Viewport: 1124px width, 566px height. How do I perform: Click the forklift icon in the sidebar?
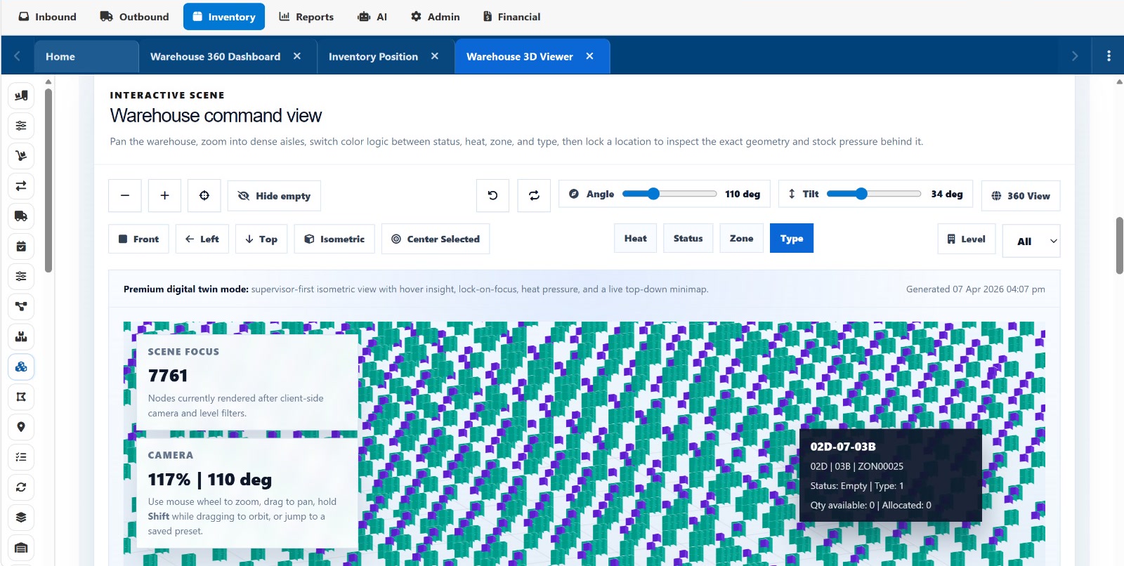[x=21, y=96]
